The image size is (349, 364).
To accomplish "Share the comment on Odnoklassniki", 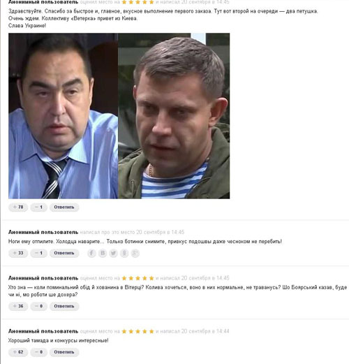I will coord(124,253).
